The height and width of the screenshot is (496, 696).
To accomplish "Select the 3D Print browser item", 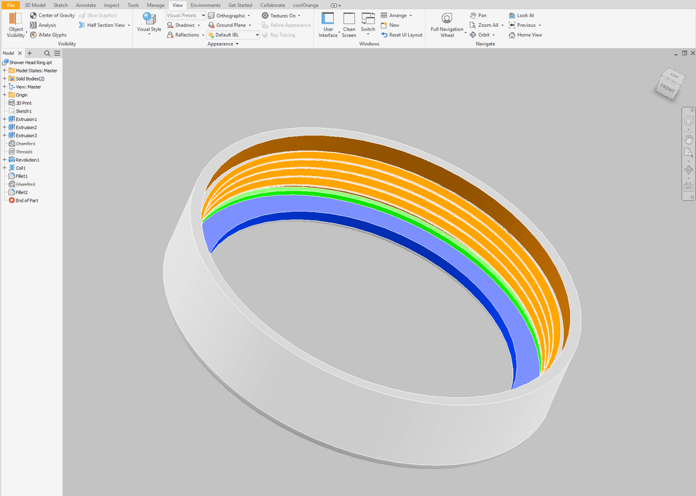I will tap(20, 103).
